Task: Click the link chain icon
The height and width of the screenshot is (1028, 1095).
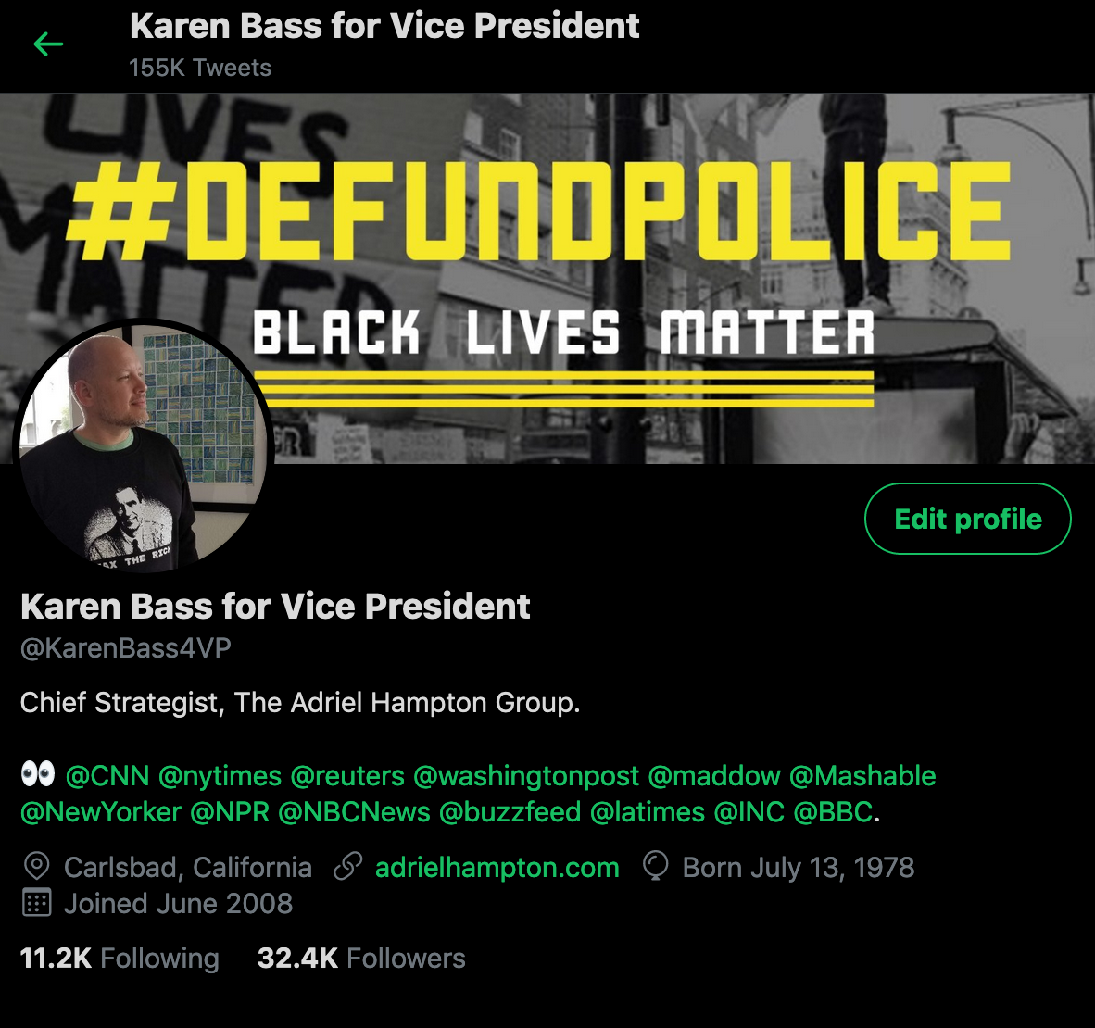Action: [x=347, y=866]
